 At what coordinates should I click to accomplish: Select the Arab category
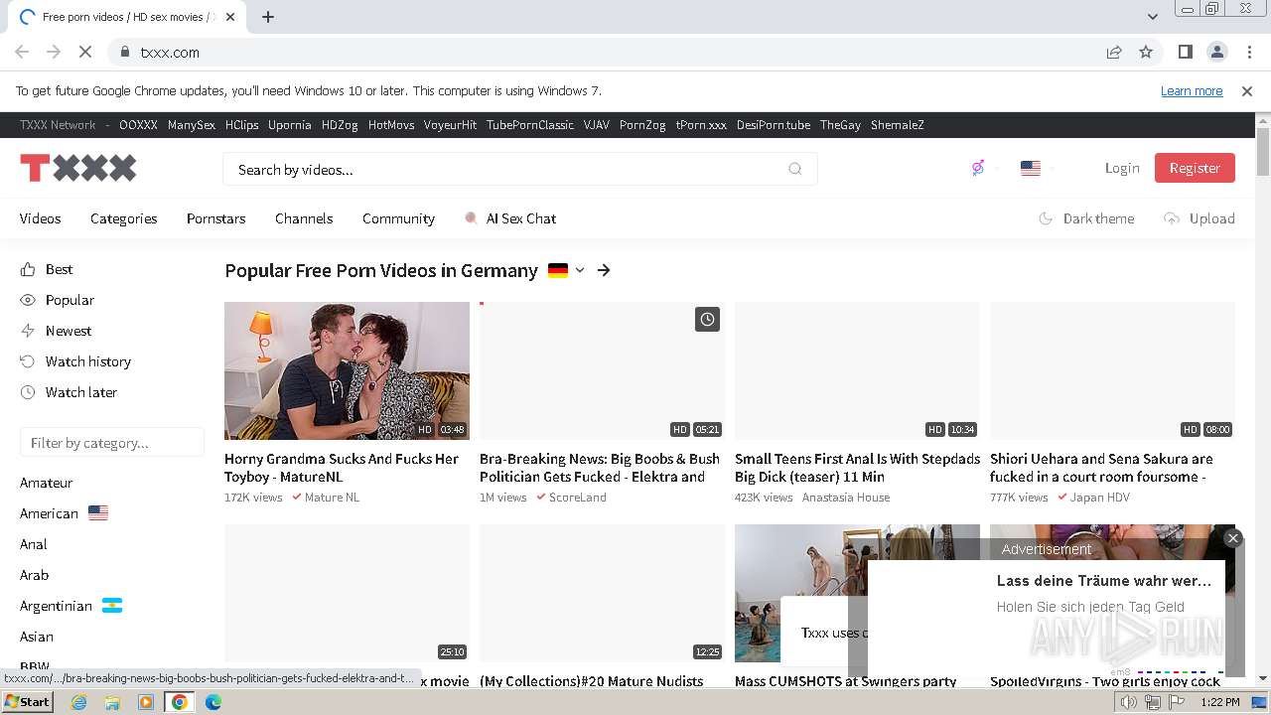pyautogui.click(x=34, y=575)
